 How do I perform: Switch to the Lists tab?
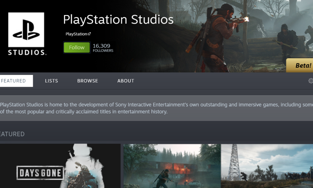click(x=52, y=81)
